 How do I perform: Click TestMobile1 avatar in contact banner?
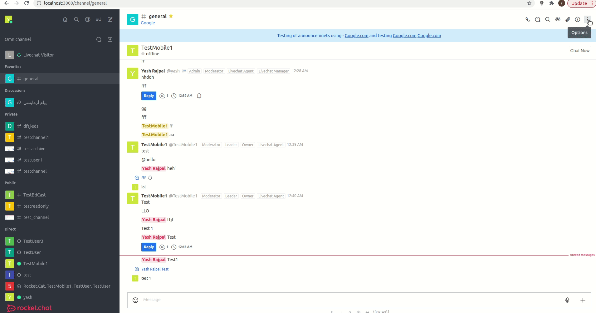(133, 51)
